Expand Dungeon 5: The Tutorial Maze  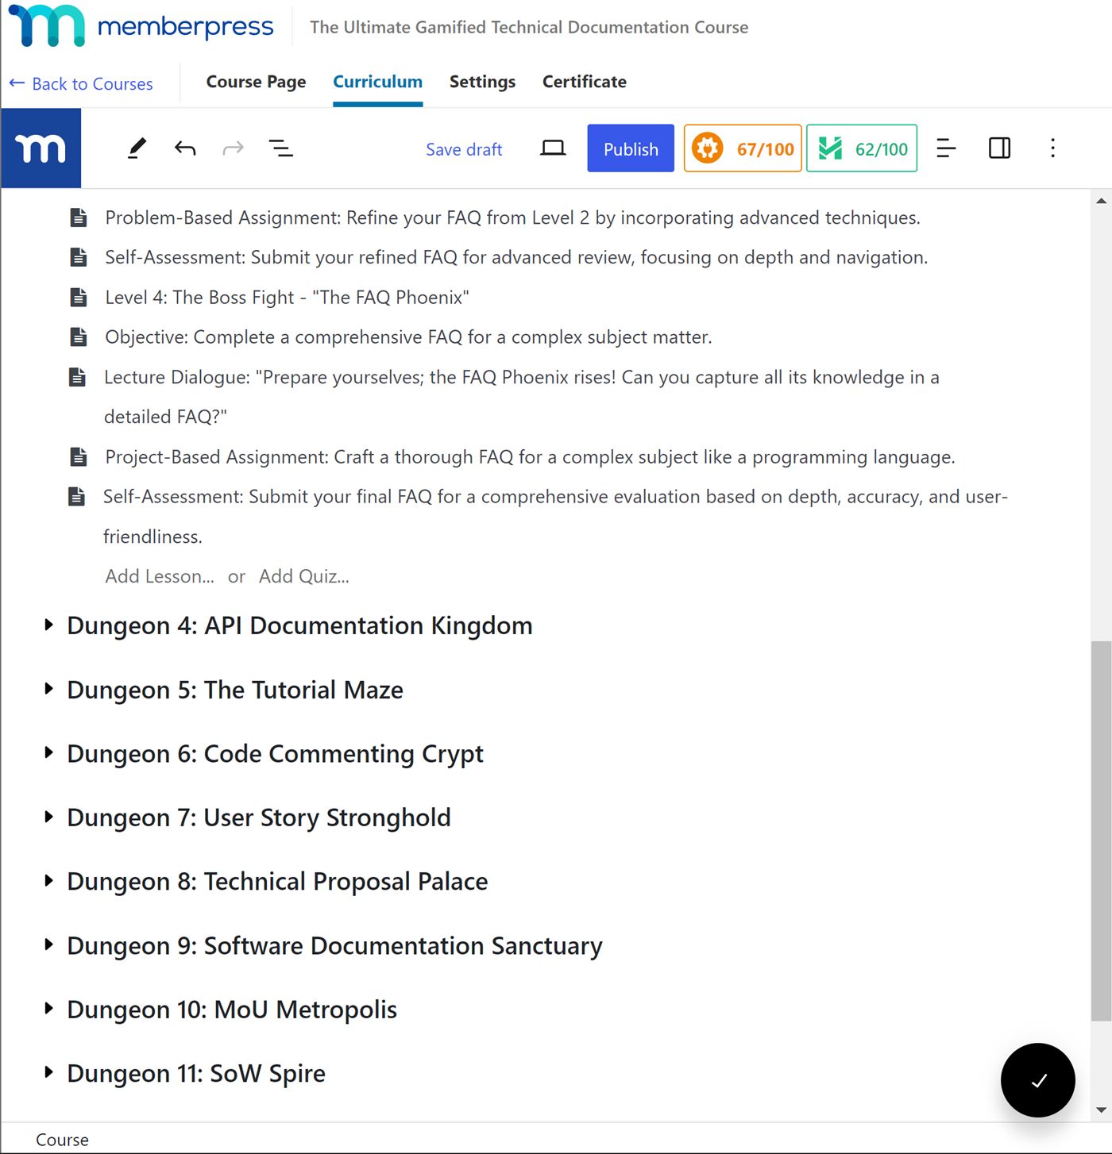(48, 689)
